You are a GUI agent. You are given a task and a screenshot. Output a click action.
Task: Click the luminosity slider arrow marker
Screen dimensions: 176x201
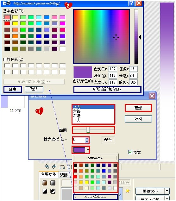(140, 37)
